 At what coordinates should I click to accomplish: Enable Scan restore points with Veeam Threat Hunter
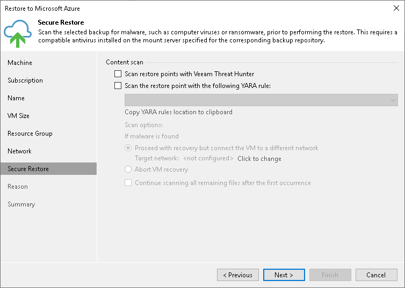[118, 73]
